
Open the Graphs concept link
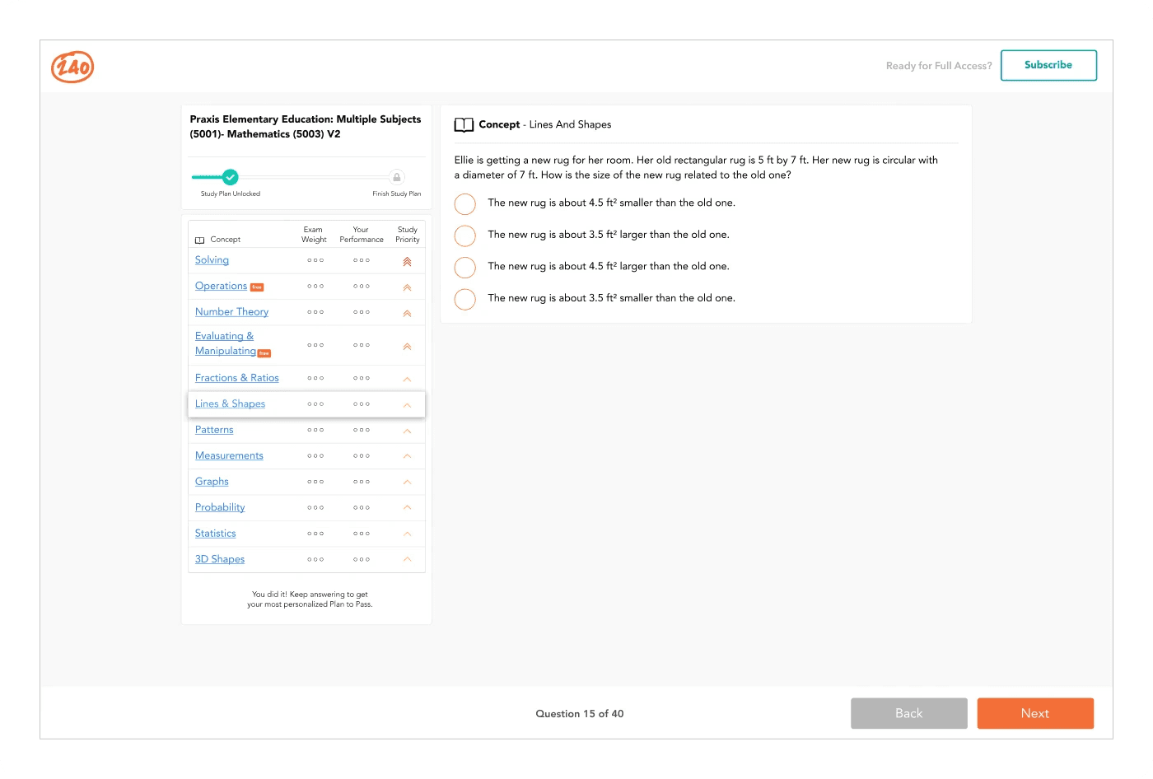pyautogui.click(x=212, y=482)
